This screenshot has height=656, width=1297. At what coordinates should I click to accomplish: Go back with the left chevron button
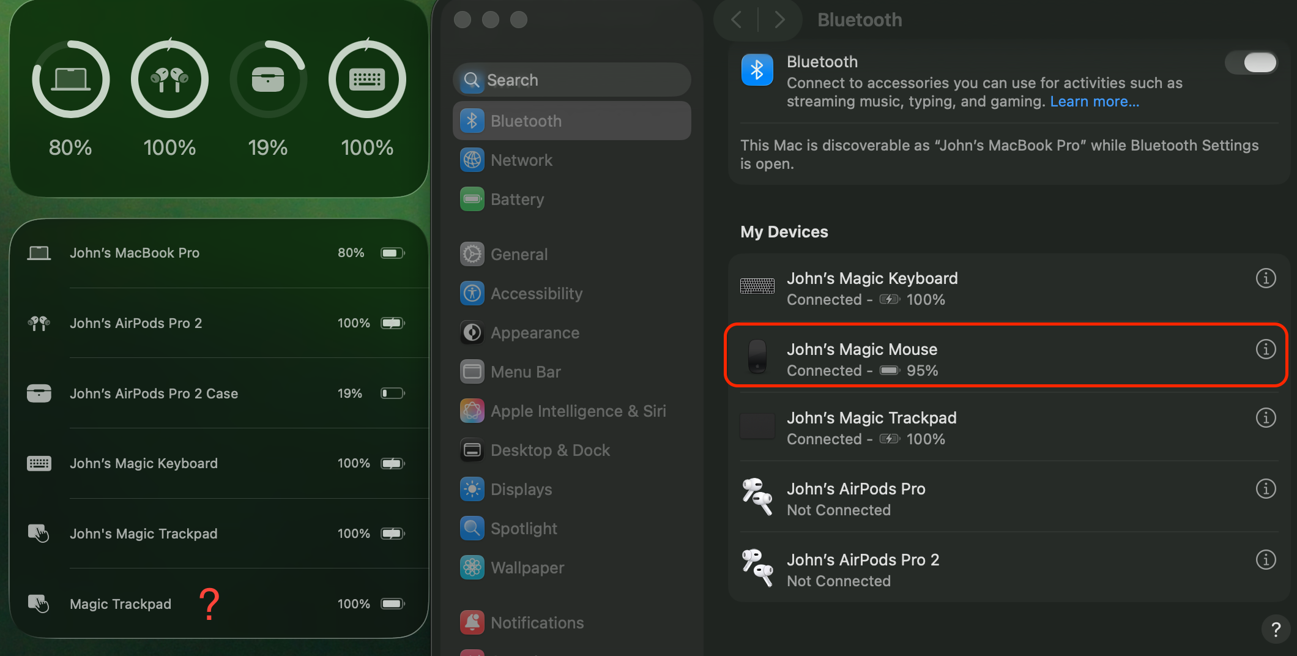coord(737,20)
